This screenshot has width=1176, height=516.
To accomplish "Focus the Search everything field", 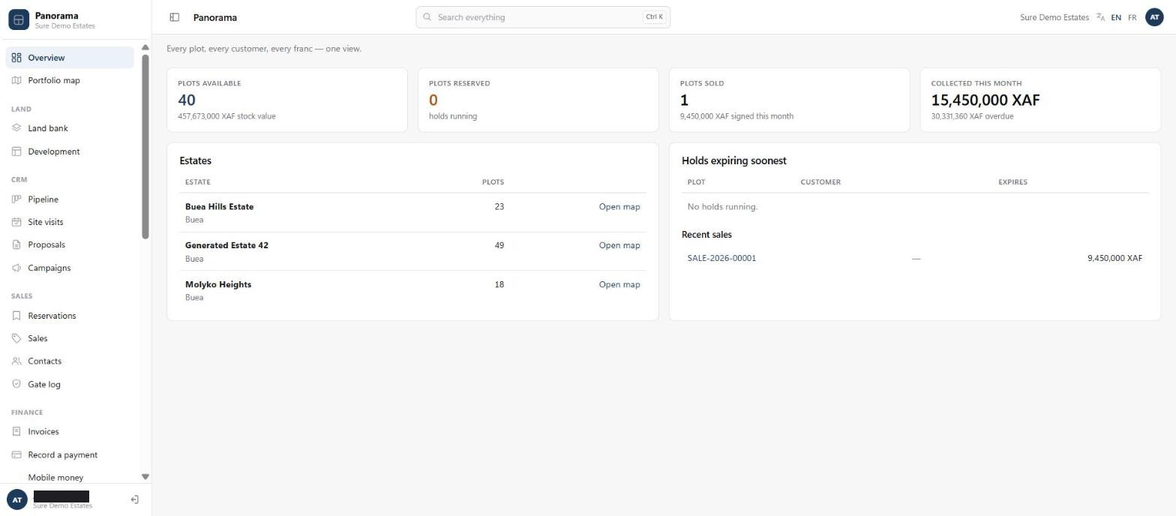I will 543,17.
